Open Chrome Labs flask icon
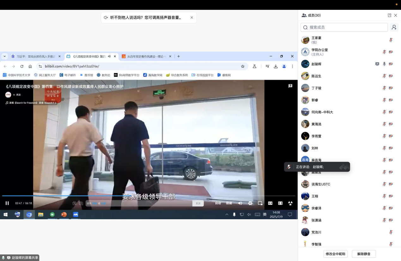Image resolution: width=401 pixels, height=261 pixels. coord(254,66)
